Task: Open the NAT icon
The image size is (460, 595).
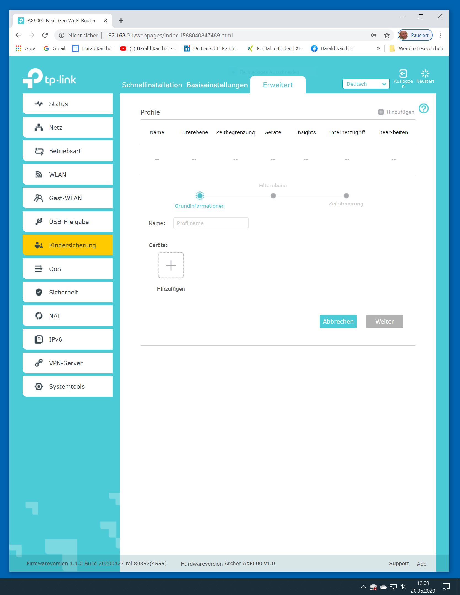Action: (x=39, y=316)
